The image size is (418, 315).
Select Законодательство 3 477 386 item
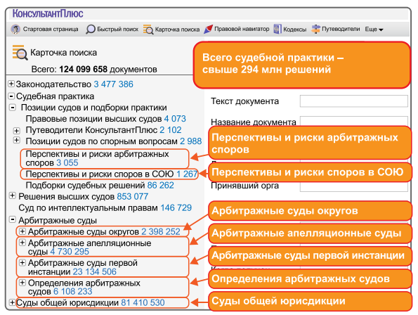pos(74,84)
